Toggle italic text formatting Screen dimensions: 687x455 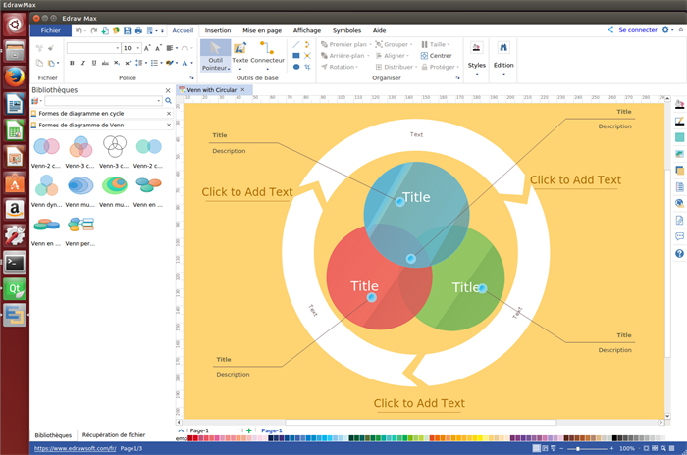(84, 63)
